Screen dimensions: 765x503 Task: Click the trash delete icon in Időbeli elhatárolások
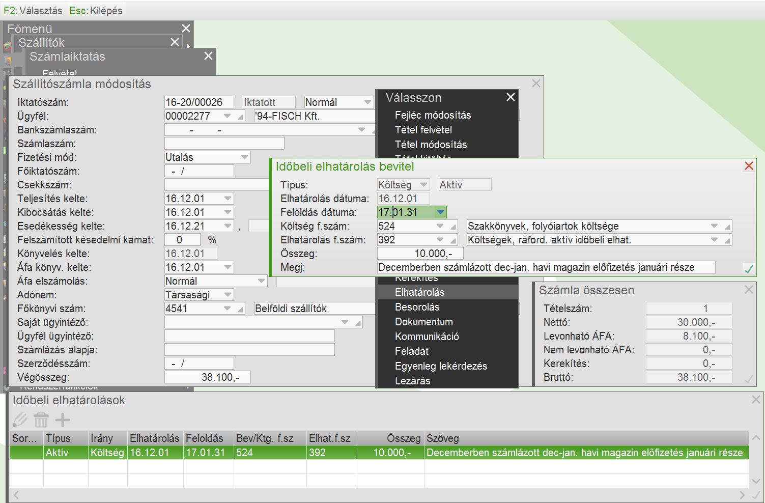click(x=41, y=420)
